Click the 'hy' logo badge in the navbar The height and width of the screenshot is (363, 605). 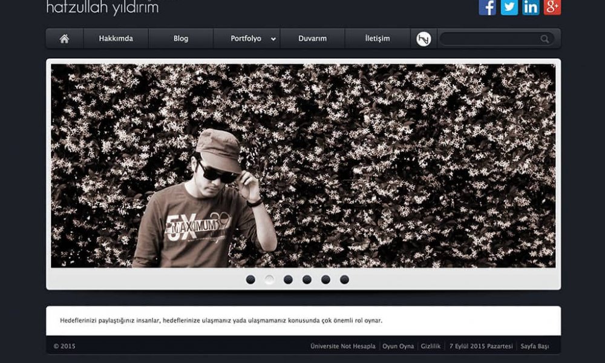(x=423, y=38)
